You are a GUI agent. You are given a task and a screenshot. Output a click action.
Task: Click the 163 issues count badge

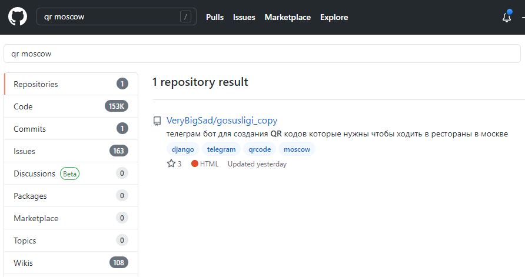pos(118,151)
